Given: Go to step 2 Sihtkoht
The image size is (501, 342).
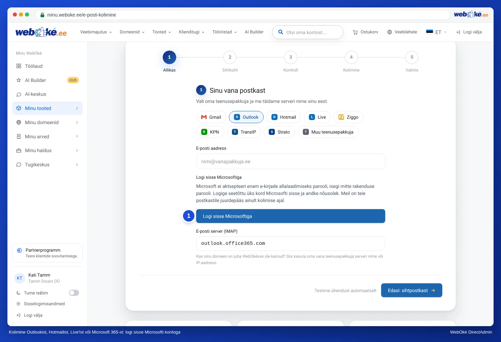Looking at the screenshot, I should tap(230, 57).
